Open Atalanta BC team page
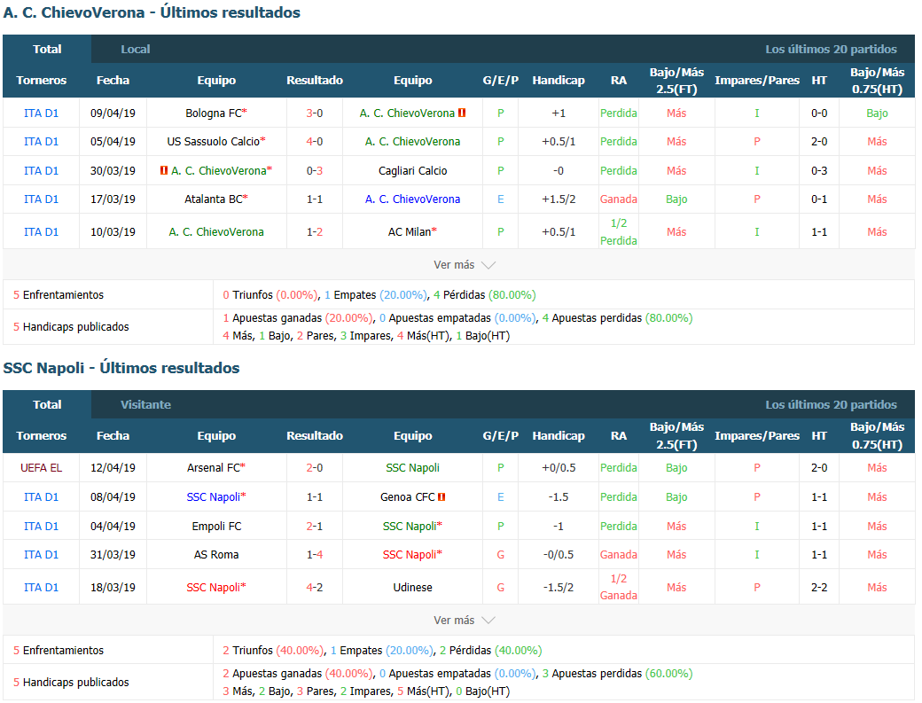The height and width of the screenshot is (703, 922). pos(214,199)
